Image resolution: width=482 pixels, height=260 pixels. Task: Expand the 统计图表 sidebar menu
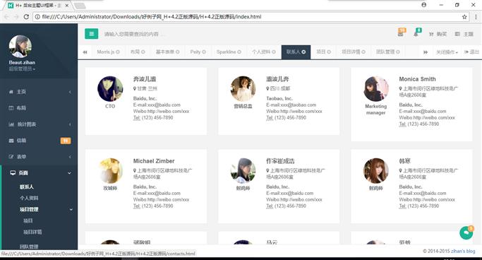(39, 124)
